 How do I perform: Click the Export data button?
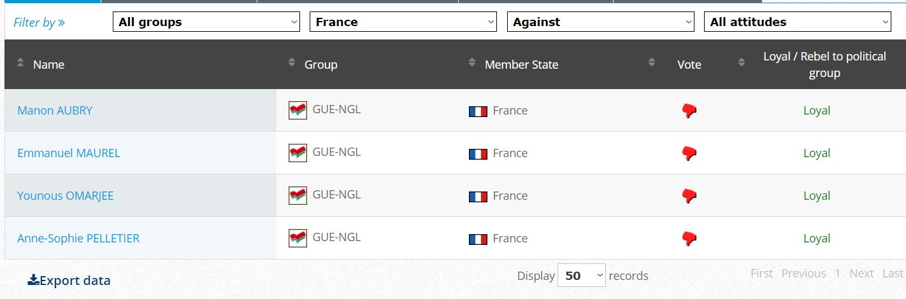69,281
